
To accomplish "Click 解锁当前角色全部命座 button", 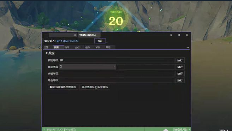I will coord(63,87).
